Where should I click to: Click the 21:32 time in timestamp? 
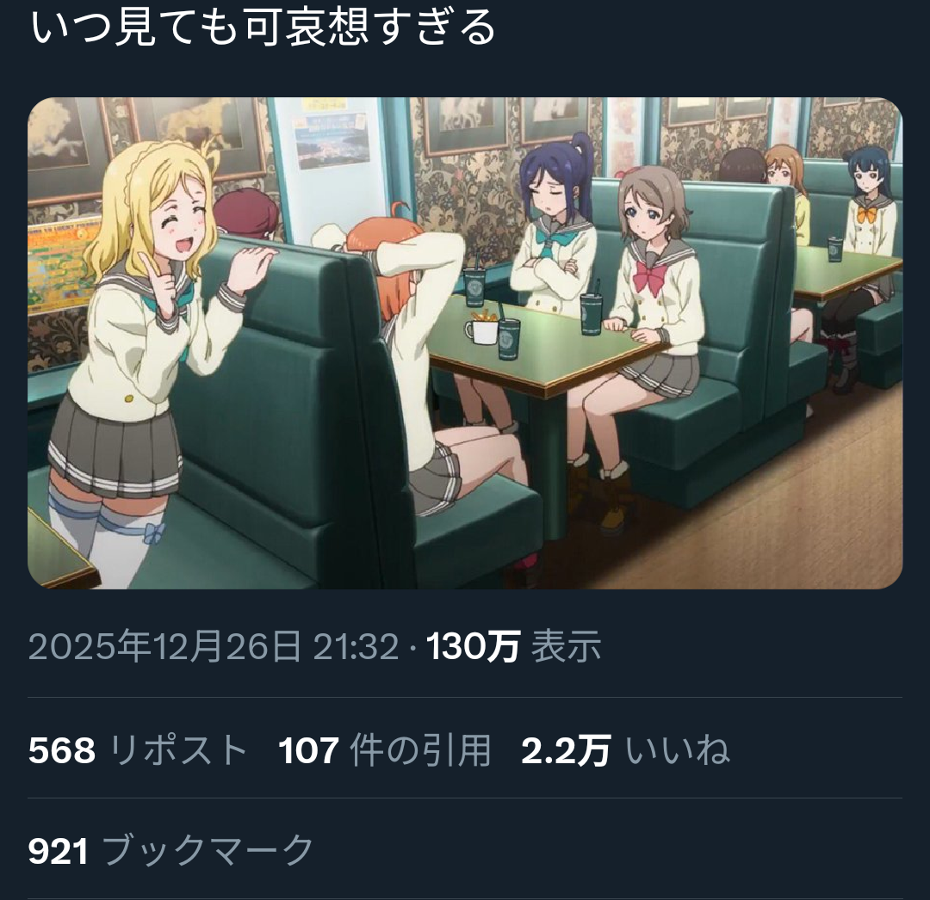tap(356, 646)
